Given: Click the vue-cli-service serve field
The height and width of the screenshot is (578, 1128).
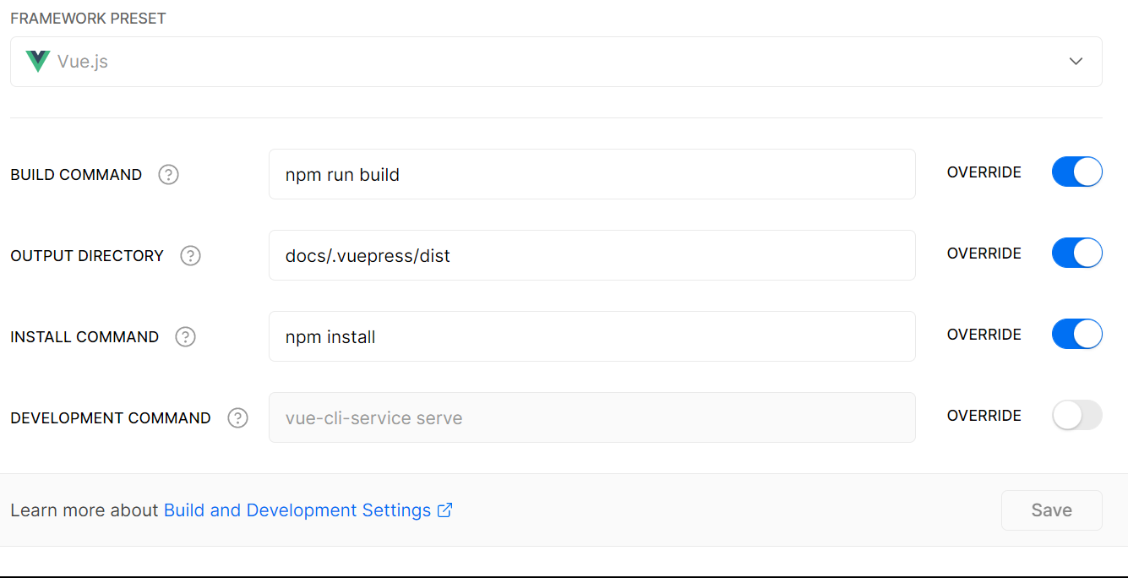Looking at the screenshot, I should [591, 418].
